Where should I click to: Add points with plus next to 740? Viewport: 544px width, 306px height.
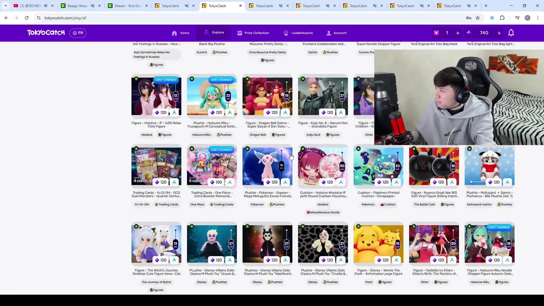tap(499, 33)
